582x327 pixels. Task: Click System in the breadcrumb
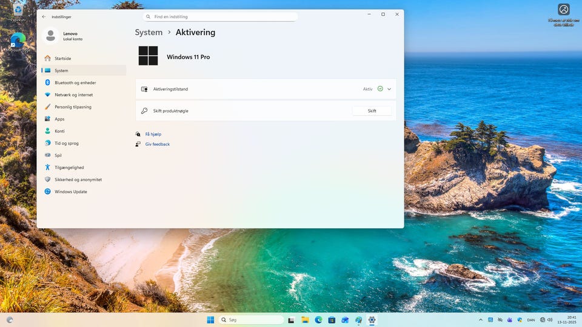[149, 32]
